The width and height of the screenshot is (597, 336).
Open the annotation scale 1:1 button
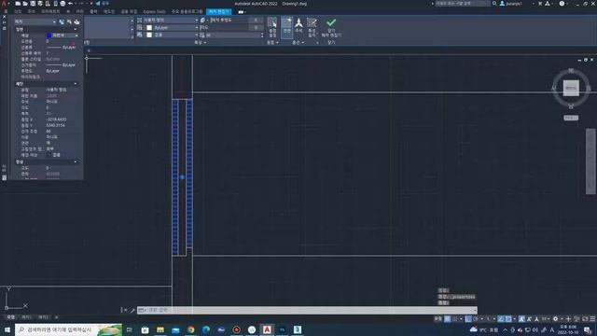click(x=545, y=319)
